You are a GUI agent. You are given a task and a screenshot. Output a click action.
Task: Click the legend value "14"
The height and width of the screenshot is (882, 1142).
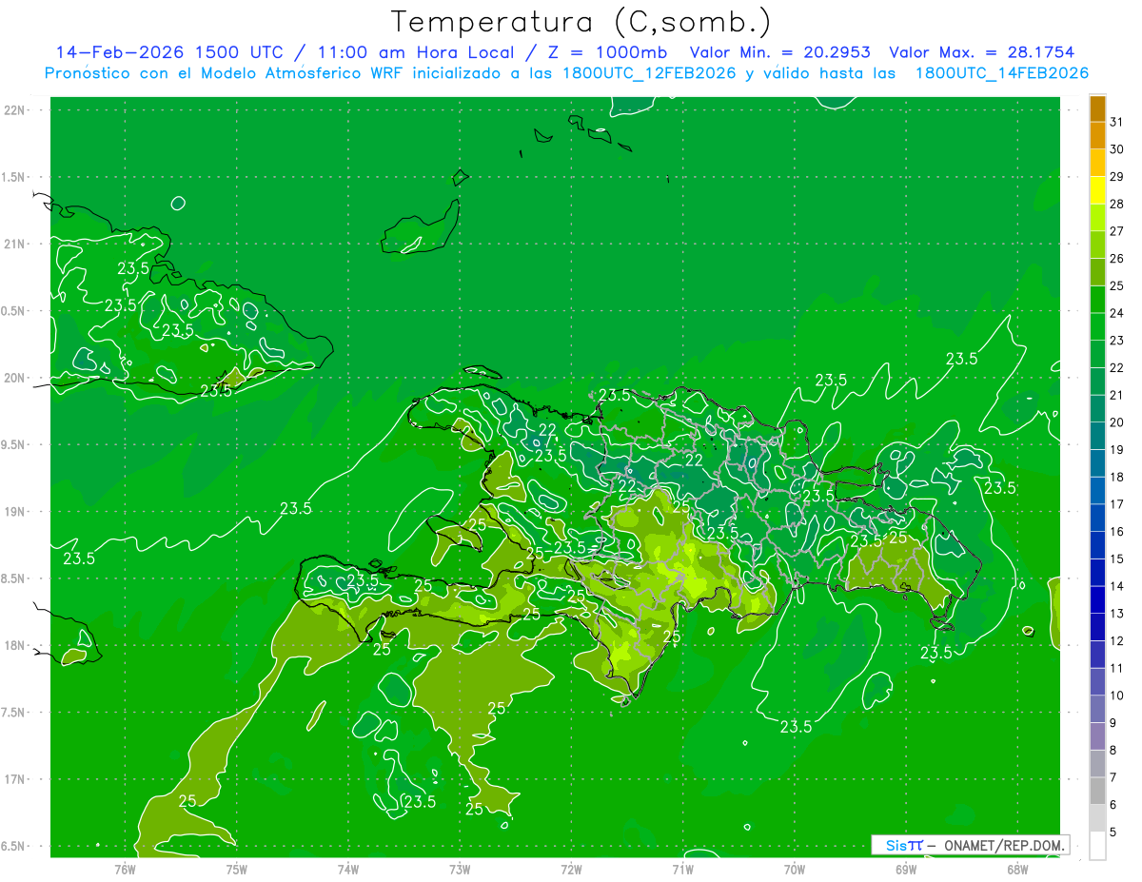click(1116, 586)
